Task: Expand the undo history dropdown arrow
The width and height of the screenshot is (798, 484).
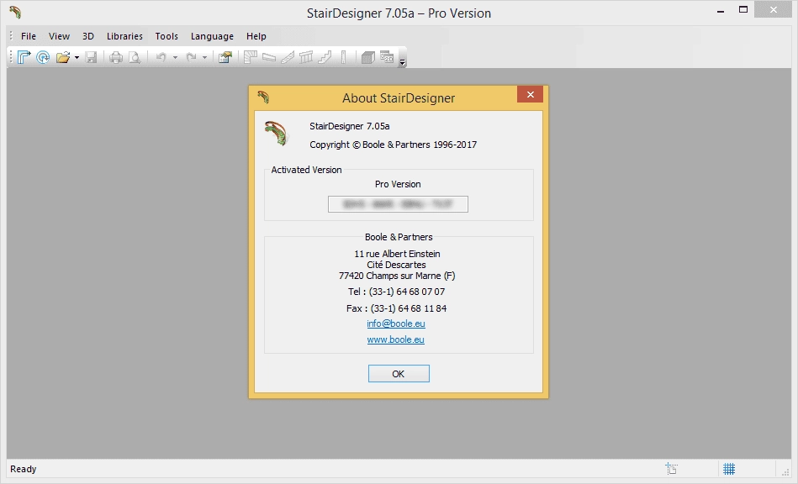Action: (175, 57)
